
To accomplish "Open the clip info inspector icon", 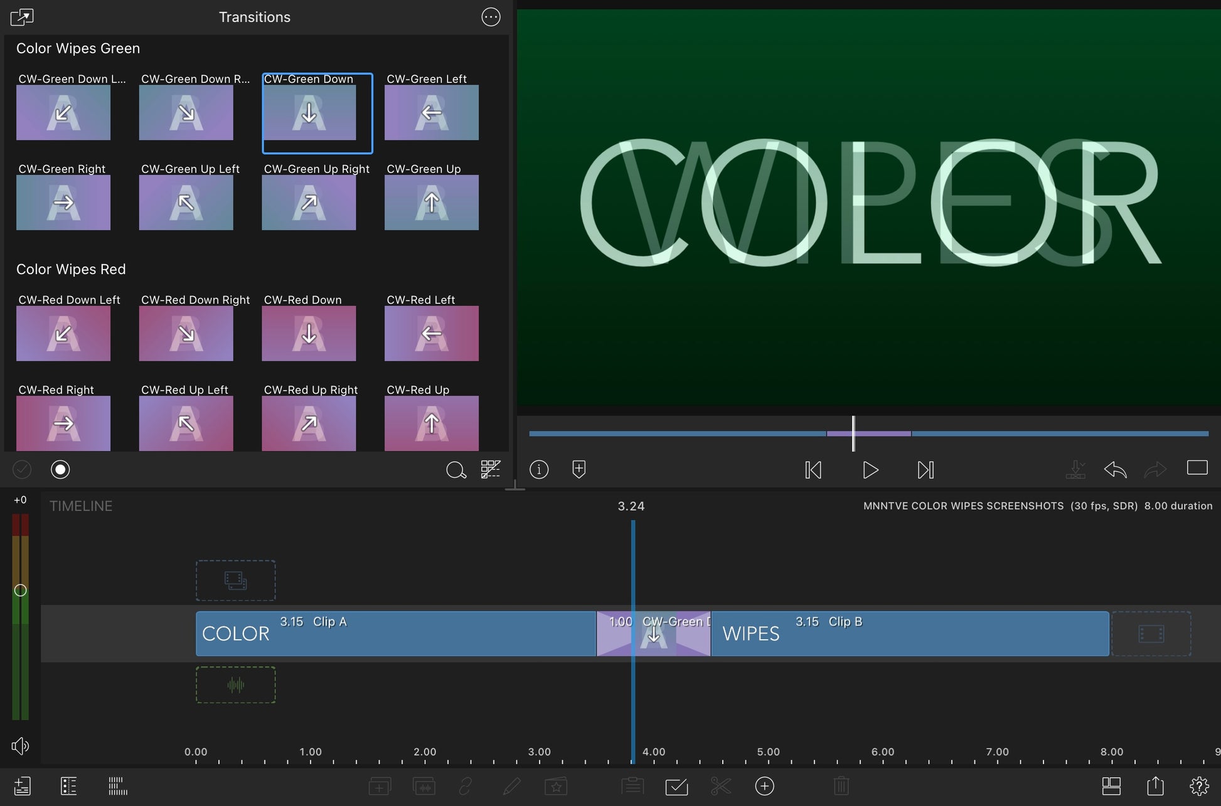I will click(x=539, y=469).
